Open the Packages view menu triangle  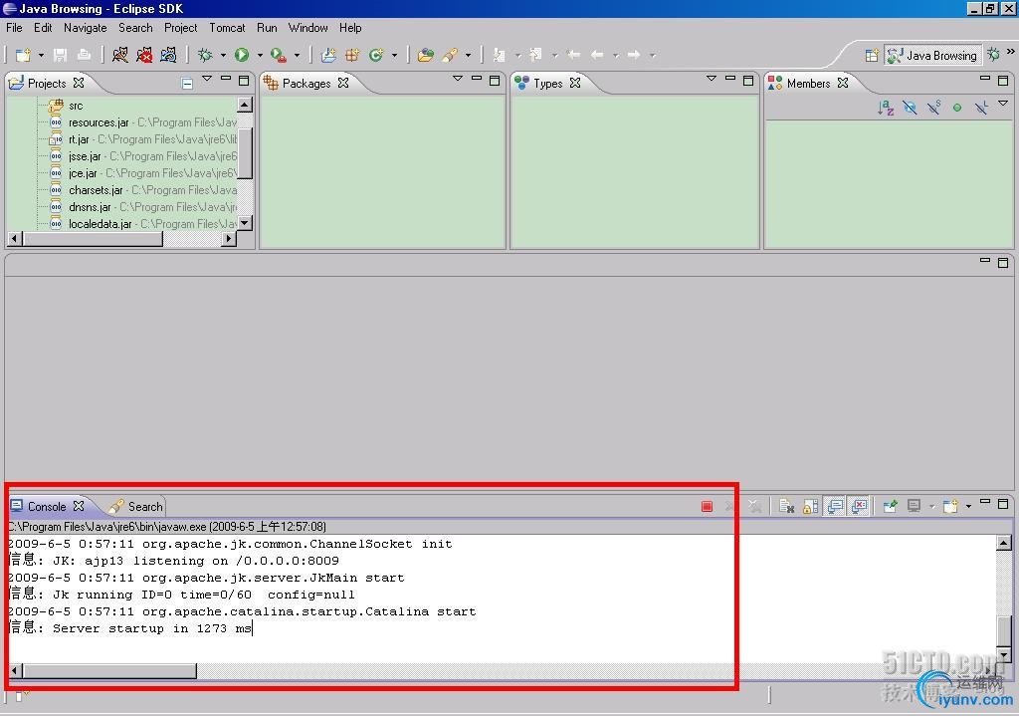tap(458, 79)
